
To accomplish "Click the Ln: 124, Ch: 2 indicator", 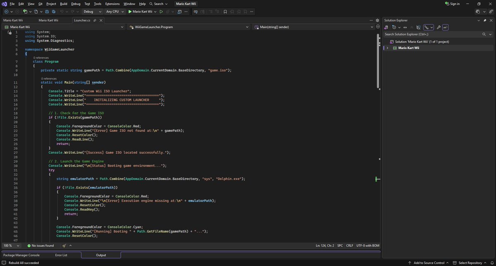I will 325,245.
